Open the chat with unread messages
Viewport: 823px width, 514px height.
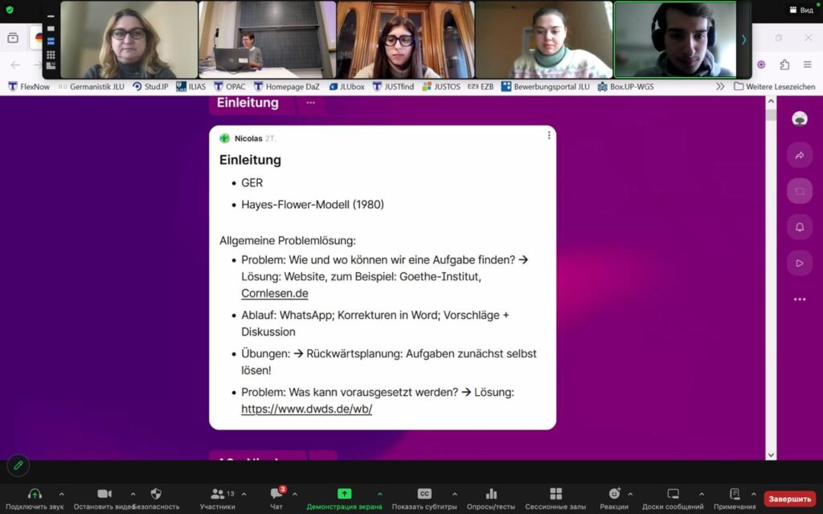(276, 494)
